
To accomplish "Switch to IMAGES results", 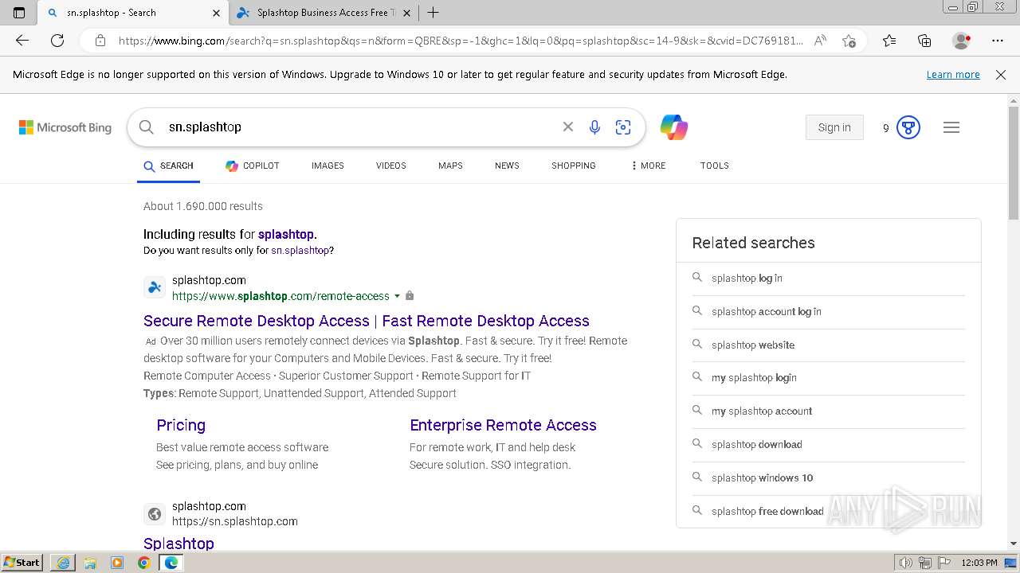I will click(x=328, y=166).
